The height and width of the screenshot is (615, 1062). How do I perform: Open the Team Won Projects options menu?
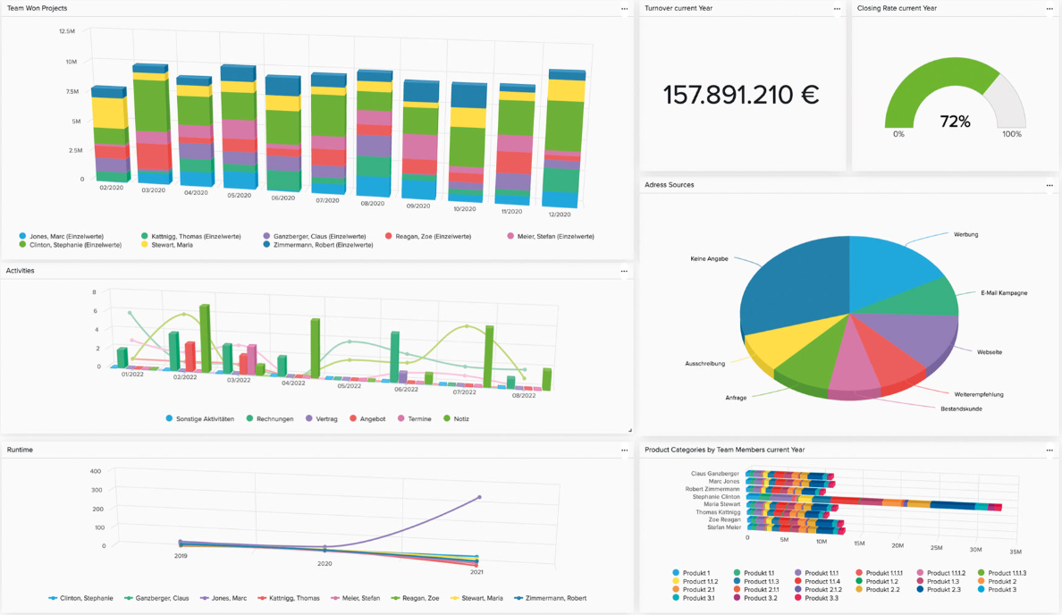tap(624, 9)
